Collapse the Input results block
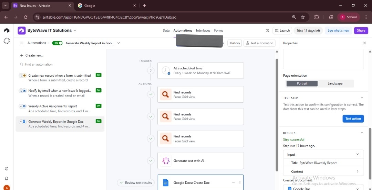The width and height of the screenshot is (372, 190). tap(358, 154)
